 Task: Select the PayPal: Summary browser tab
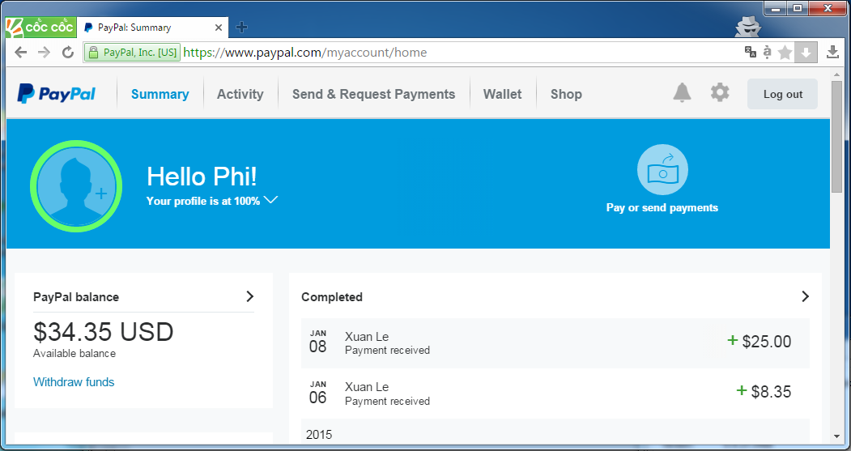(152, 28)
